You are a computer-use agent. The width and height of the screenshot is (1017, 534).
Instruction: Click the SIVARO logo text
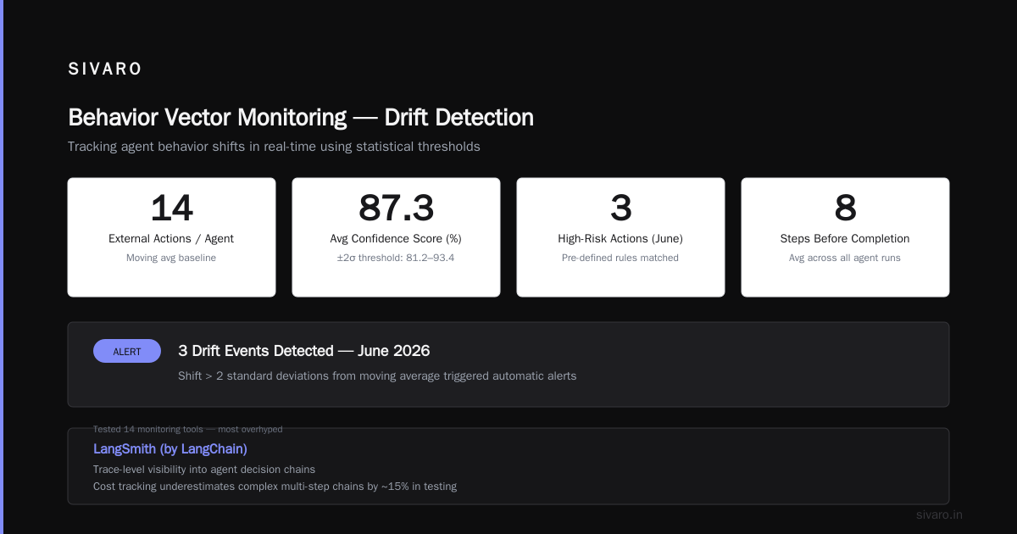[x=105, y=70]
